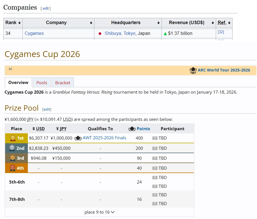The height and width of the screenshot is (219, 257).
Task: Click rank 34 cell in Companies table
Action: [13, 33]
